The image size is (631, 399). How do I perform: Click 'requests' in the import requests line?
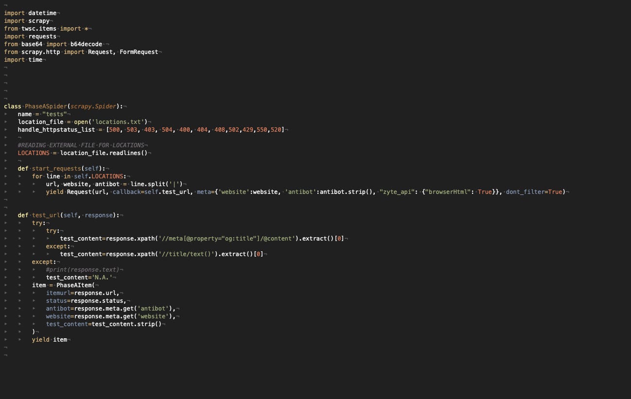click(42, 36)
